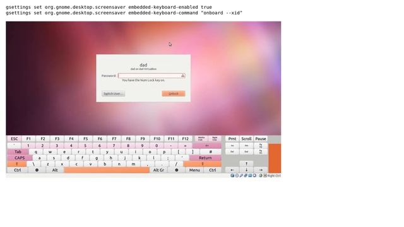Tap the hash # key
This screenshot has height=227, width=404.
pos(210,151)
